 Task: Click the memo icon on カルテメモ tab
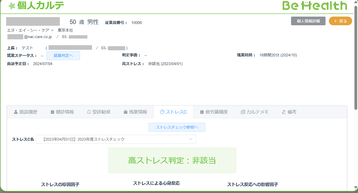pos(243,112)
